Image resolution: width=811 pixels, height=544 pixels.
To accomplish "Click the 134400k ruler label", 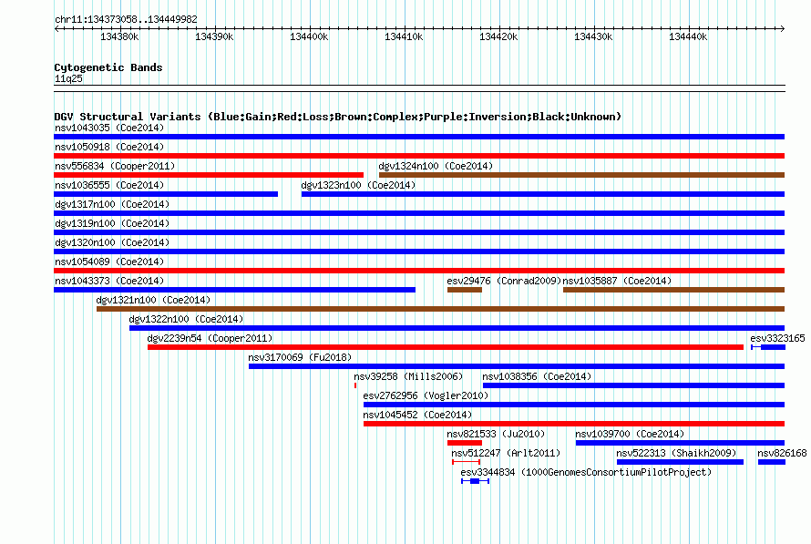I will tap(309, 36).
